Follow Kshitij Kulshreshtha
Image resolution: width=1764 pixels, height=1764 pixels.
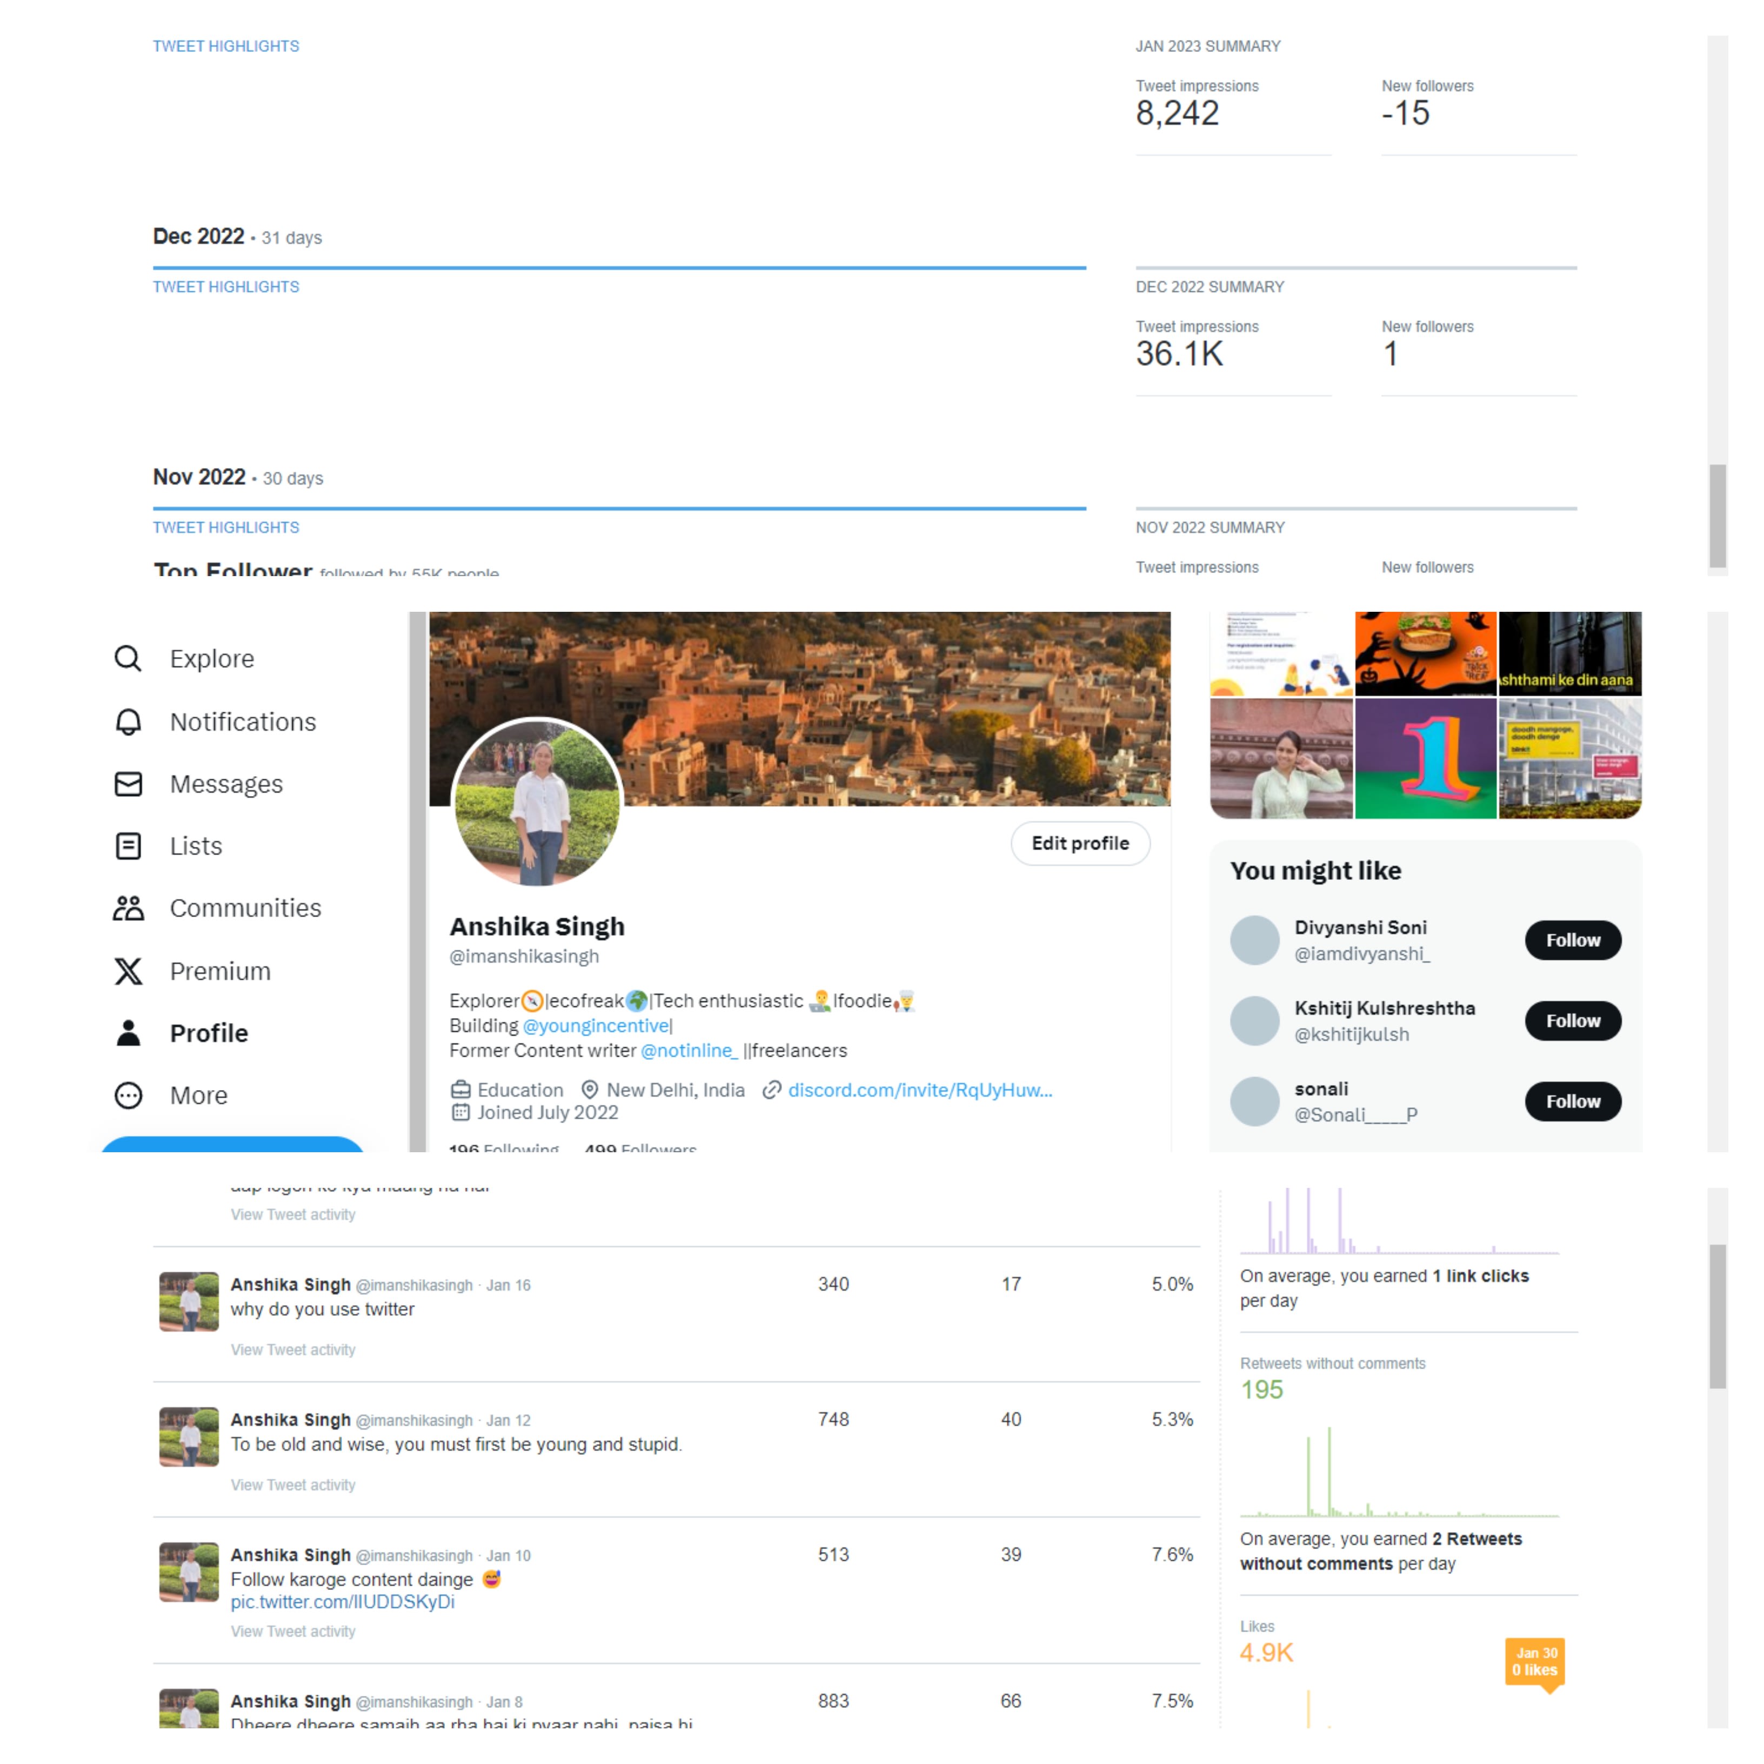(1572, 1020)
